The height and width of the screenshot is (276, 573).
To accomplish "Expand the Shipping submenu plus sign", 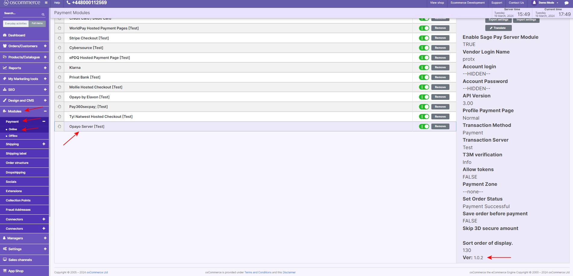I will [44, 144].
